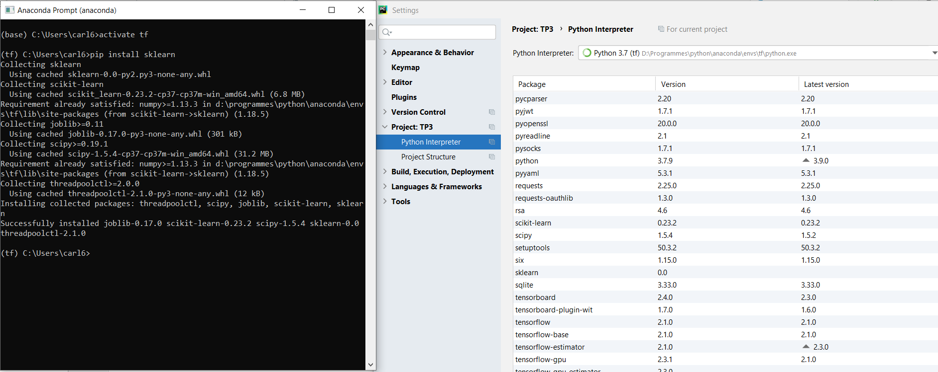938x372 pixels.
Task: Click the loading spinner icon of the interpreter
Action: [587, 53]
